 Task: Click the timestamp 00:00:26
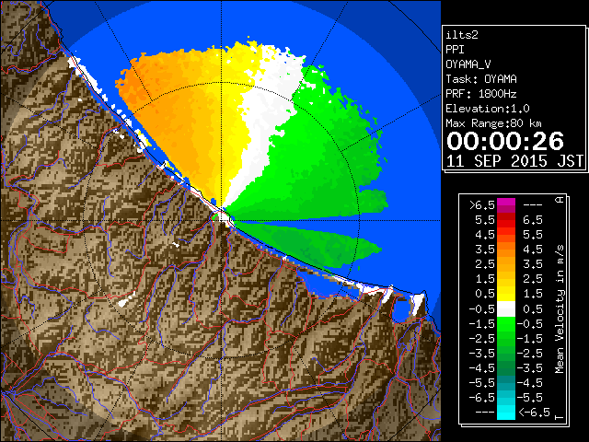(x=505, y=142)
